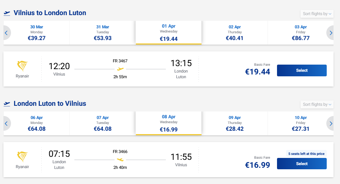Click previous dates arrow for London to Vilnius
Viewport: 340px width, 184px height.
[6, 124]
